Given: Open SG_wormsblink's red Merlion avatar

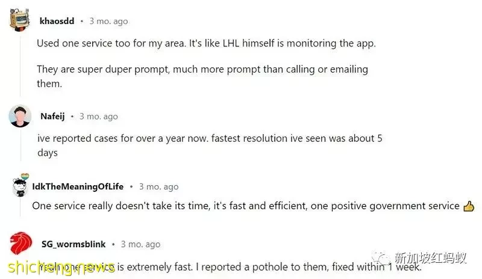Looking at the screenshot, I should (x=21, y=243).
